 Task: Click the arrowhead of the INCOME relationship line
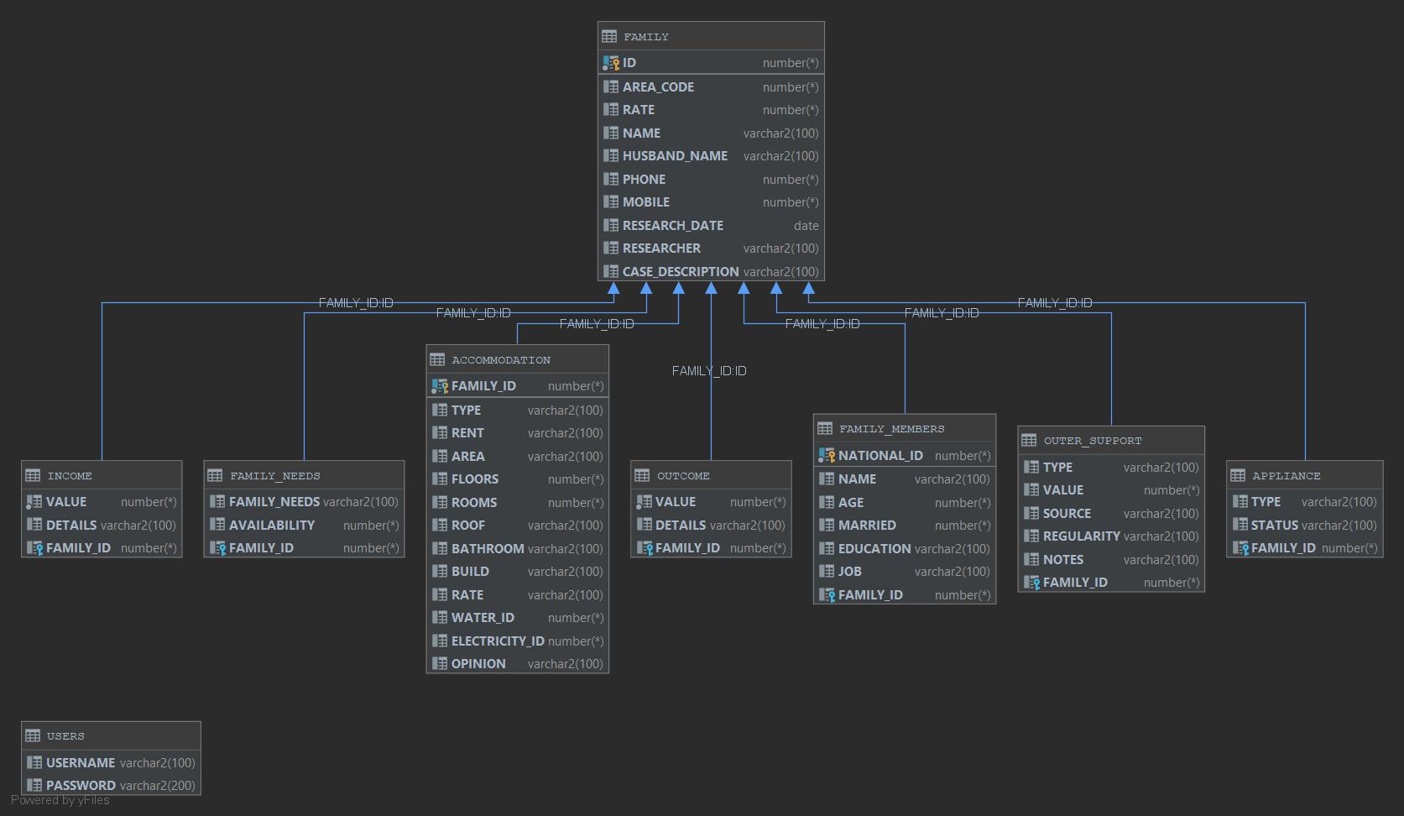613,288
